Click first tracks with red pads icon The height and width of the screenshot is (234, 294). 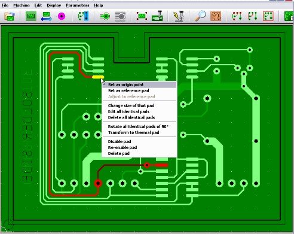coord(237,16)
